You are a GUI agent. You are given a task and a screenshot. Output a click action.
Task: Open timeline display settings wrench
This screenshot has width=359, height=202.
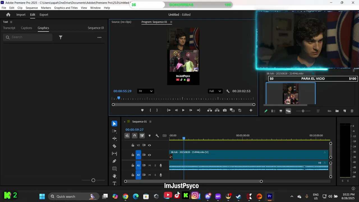tap(157, 136)
